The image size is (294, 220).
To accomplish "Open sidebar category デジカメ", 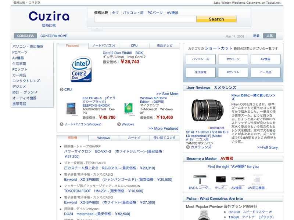I will point(19,87).
